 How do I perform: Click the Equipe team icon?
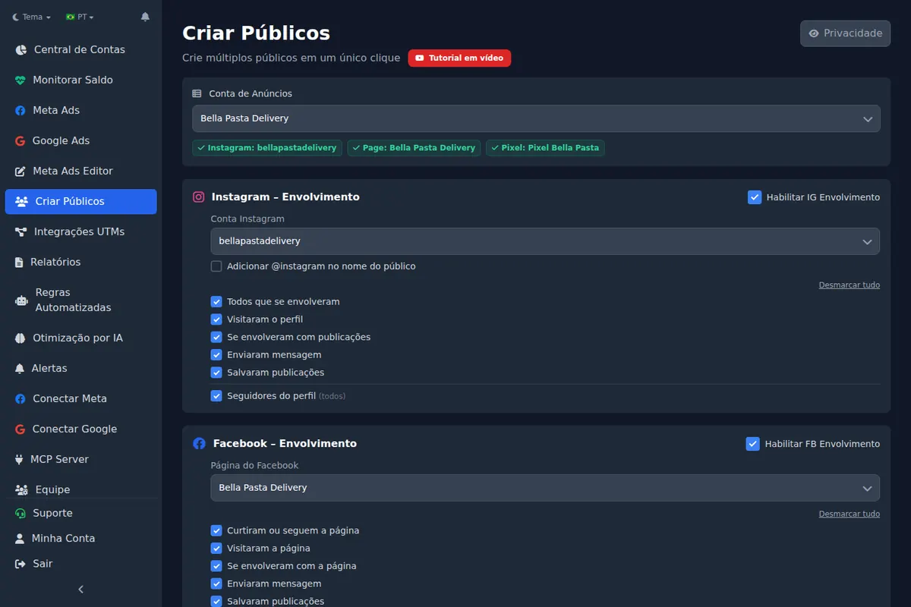click(x=22, y=489)
